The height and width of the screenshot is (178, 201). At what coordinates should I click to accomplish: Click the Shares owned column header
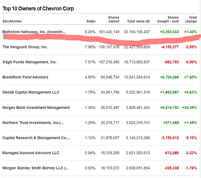[114, 19]
